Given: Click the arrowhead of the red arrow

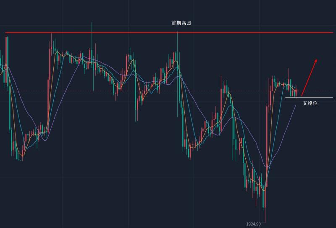Looking at the screenshot, I should pyautogui.click(x=316, y=61).
